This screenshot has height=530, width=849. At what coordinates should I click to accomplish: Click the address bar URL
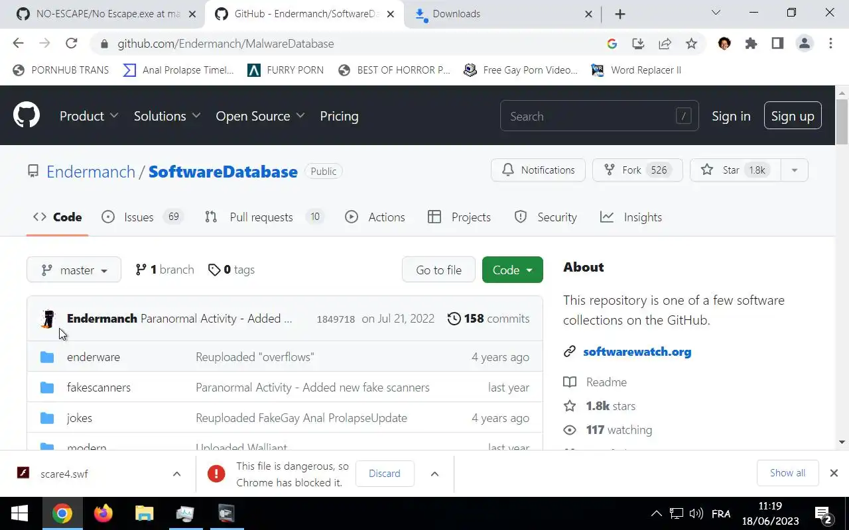click(x=226, y=44)
